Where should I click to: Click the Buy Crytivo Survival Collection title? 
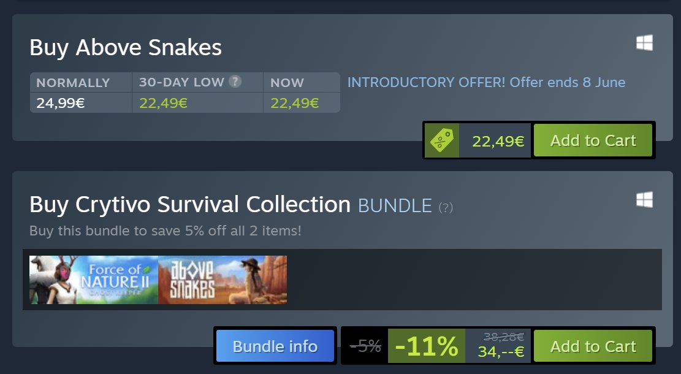point(190,204)
